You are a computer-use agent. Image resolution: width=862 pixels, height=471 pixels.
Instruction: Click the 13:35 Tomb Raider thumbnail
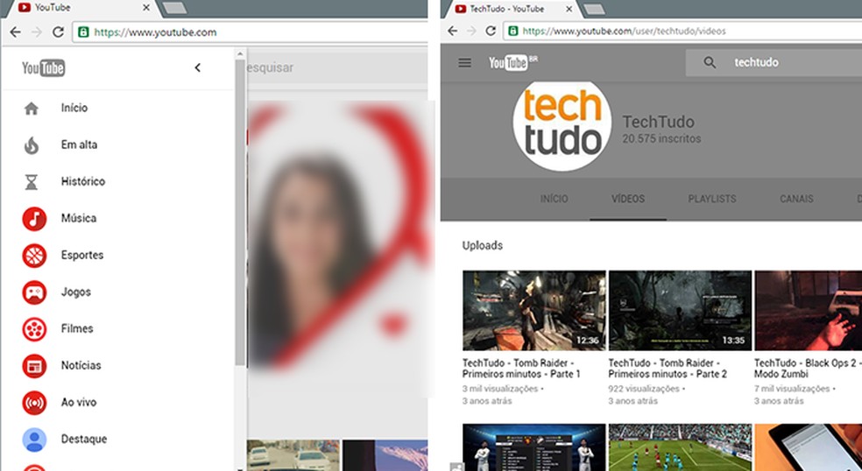click(680, 311)
